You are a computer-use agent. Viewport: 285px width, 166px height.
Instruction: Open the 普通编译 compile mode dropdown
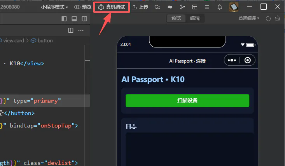[249, 18]
